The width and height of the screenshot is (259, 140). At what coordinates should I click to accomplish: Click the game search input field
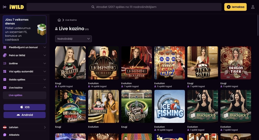(x=124, y=7)
